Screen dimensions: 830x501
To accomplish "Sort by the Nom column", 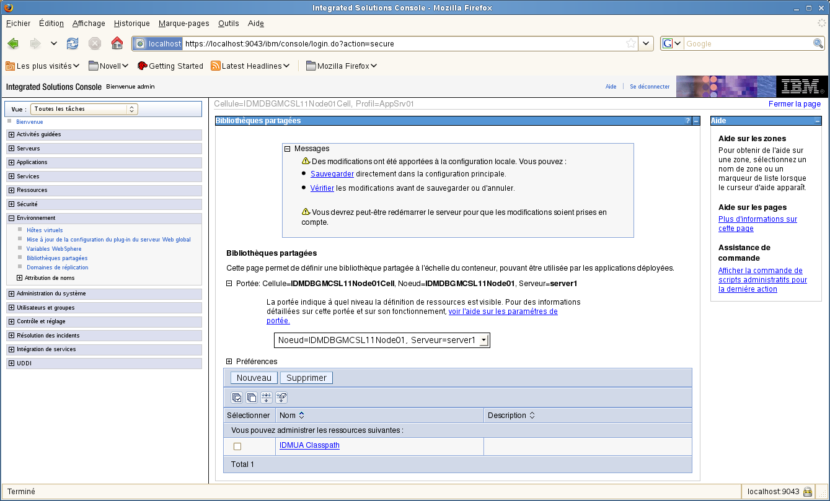I will click(x=301, y=416).
